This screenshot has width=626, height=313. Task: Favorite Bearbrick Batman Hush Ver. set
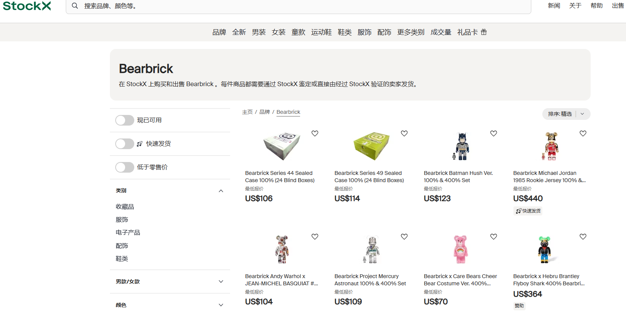coord(494,134)
